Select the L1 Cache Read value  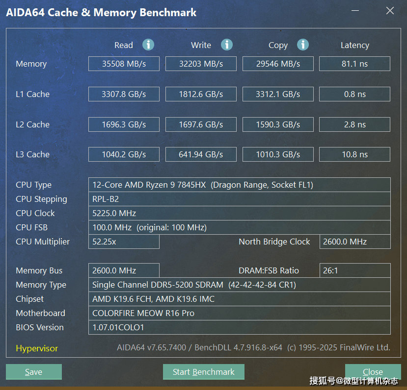point(124,94)
